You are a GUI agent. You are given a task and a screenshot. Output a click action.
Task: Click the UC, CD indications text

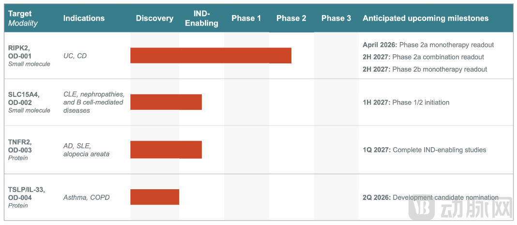(75, 56)
